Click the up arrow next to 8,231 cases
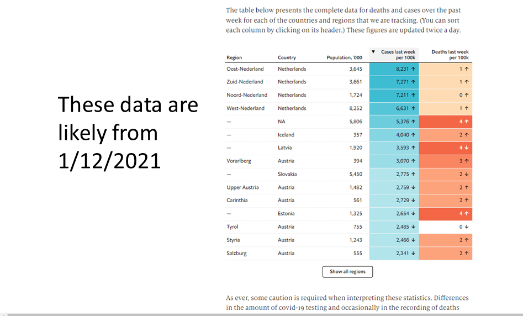Image resolution: width=523 pixels, height=316 pixels. (x=413, y=69)
